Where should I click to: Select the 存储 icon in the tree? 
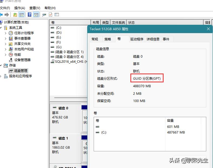coord(6,65)
